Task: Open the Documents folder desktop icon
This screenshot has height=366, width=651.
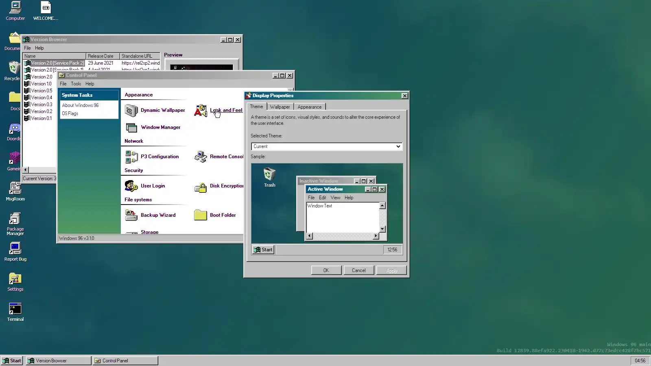Action: (x=13, y=41)
